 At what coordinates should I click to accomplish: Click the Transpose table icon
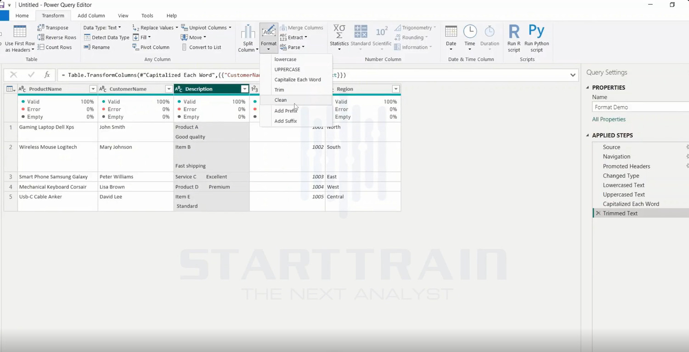click(41, 27)
